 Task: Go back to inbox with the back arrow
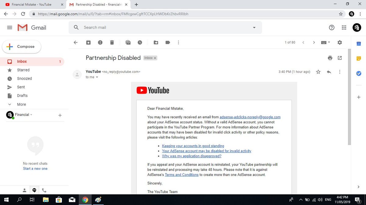pyautogui.click(x=76, y=43)
